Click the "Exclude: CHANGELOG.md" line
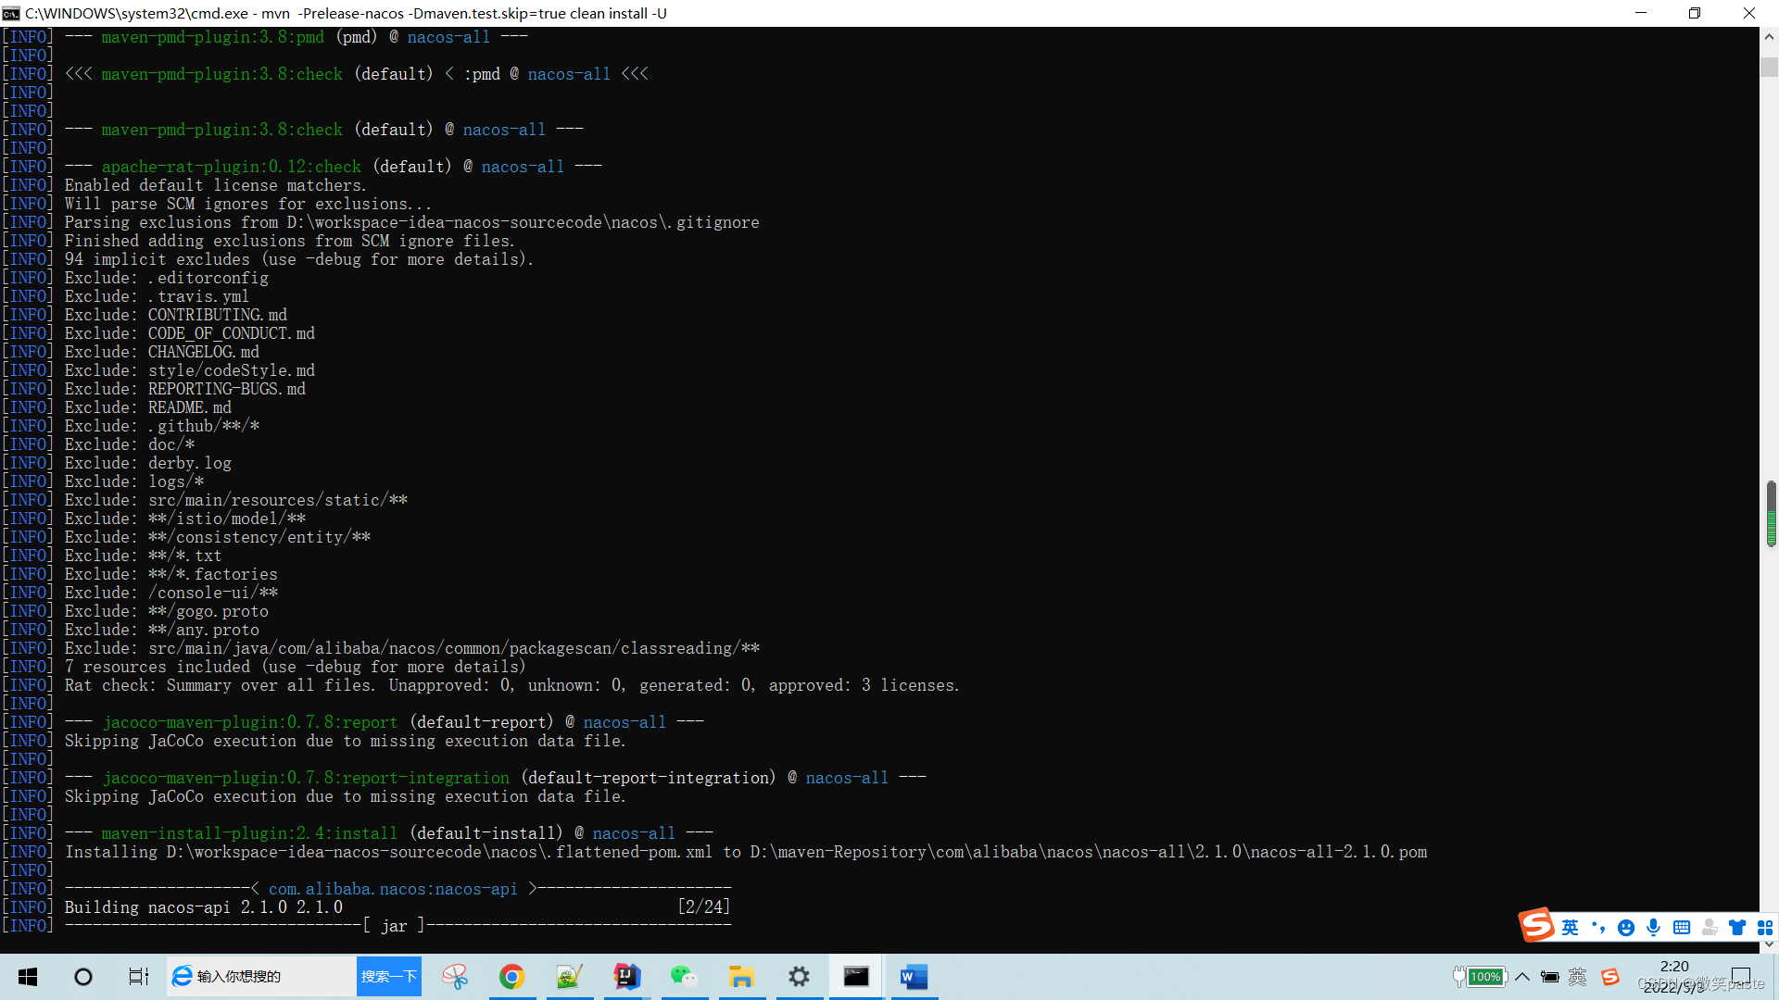 click(162, 352)
